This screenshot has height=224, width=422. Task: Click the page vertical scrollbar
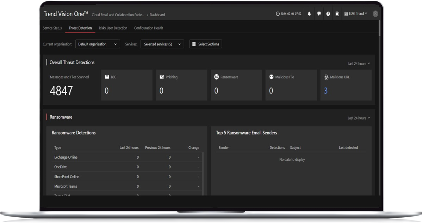tap(379, 28)
